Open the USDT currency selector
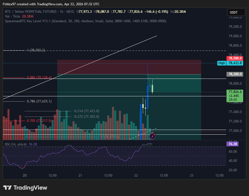249x196 pixels. [236, 12]
